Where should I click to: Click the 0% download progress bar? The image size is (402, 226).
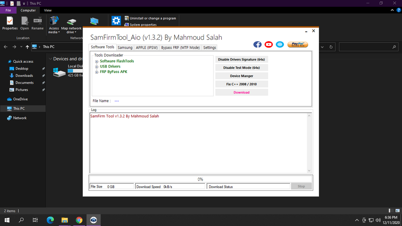[x=201, y=179]
